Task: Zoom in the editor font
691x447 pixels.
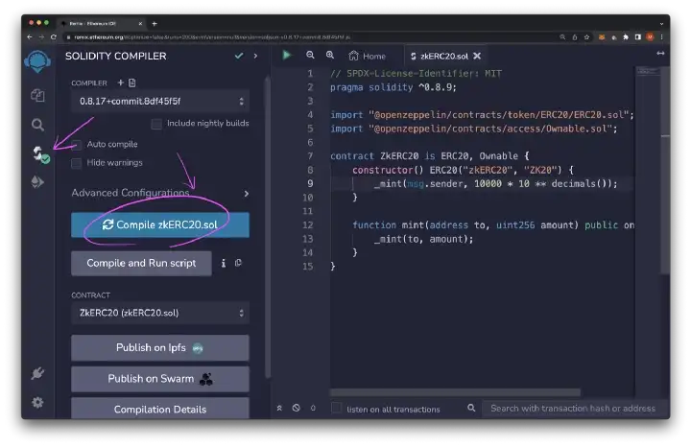Action: click(x=330, y=56)
